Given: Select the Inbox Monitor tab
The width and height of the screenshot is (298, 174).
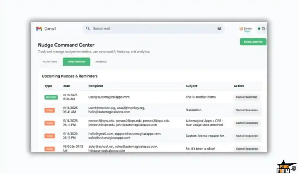Looking at the screenshot, I should (76, 61).
